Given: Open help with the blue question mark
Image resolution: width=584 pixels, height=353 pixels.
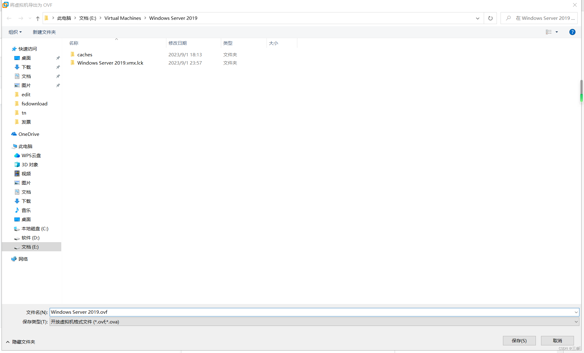Looking at the screenshot, I should [572, 32].
